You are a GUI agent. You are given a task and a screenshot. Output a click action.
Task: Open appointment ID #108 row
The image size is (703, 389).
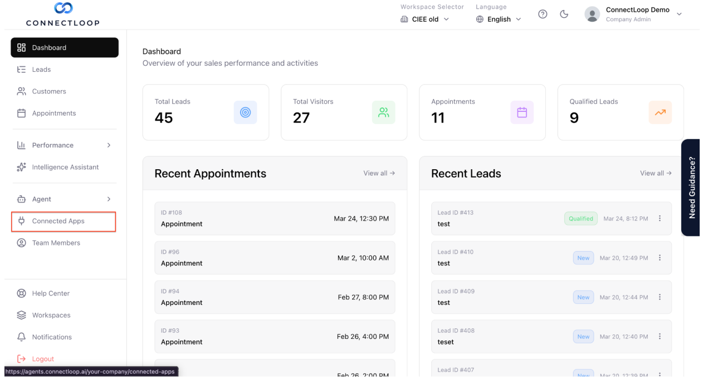coord(275,219)
